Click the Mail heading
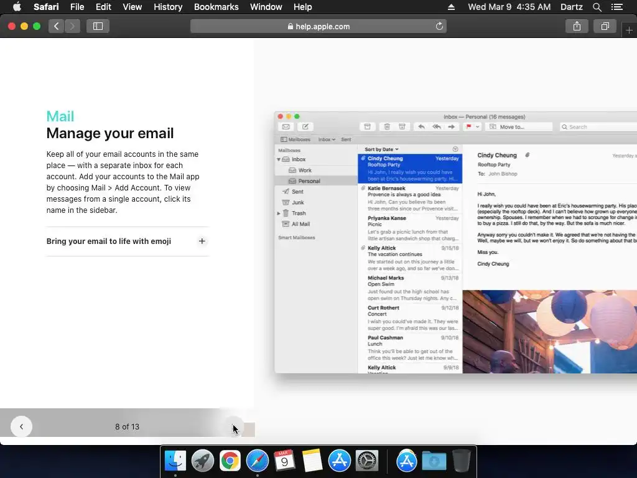This screenshot has width=637, height=478. (x=60, y=116)
